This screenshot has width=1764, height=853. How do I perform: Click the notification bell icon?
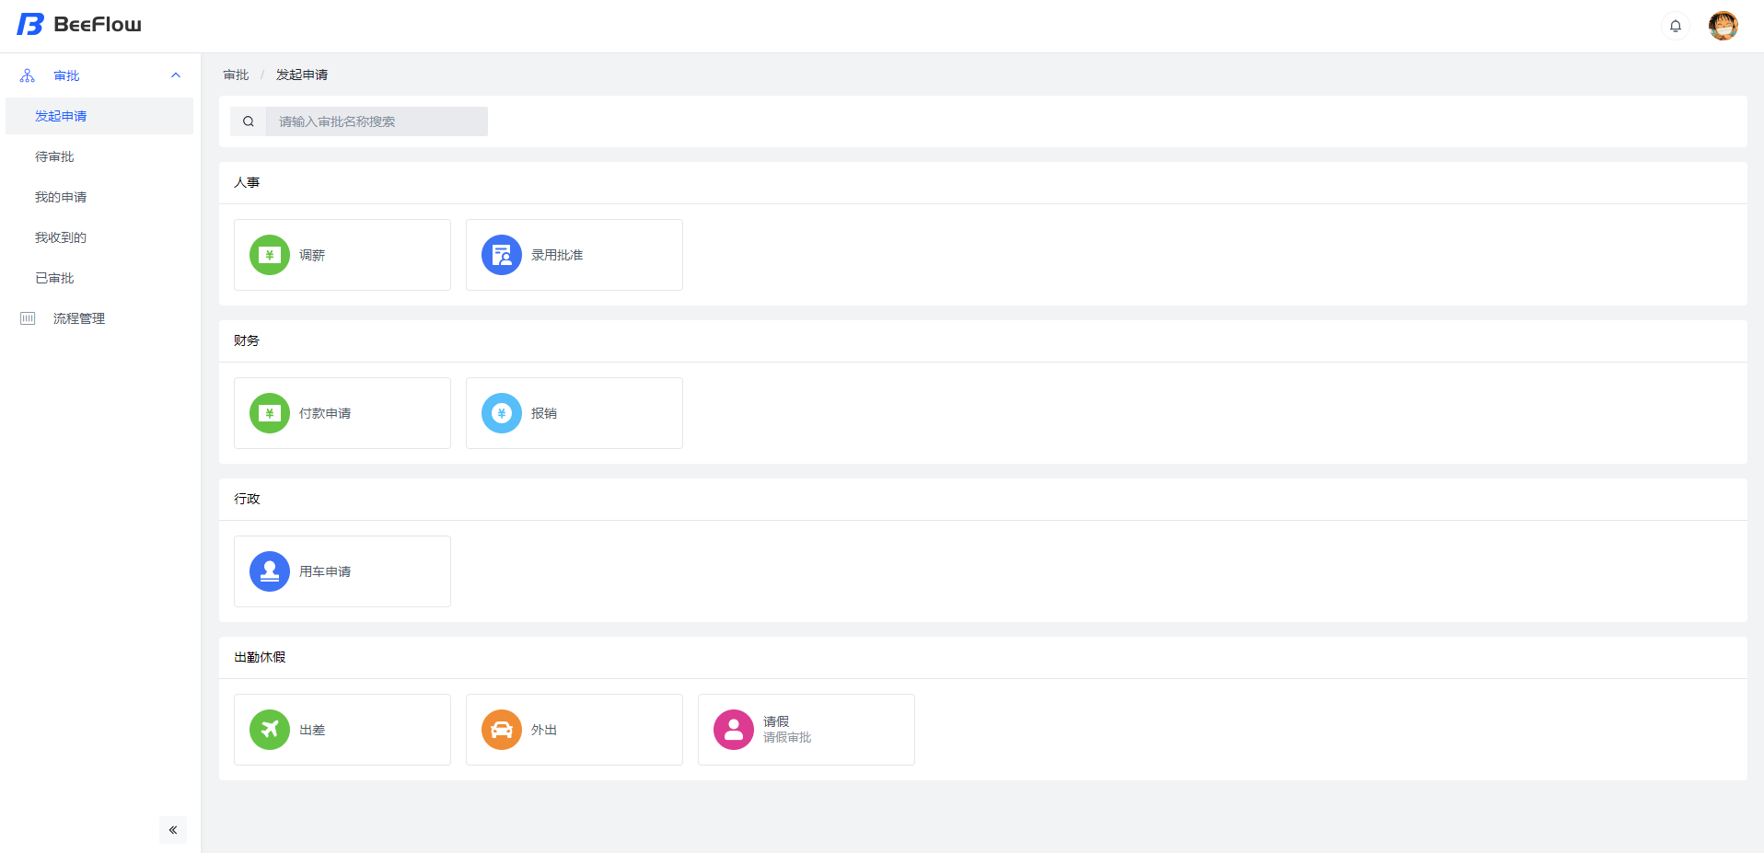click(x=1676, y=26)
